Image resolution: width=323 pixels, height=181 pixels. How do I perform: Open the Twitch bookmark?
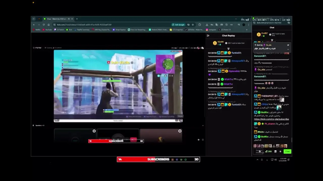59,30
